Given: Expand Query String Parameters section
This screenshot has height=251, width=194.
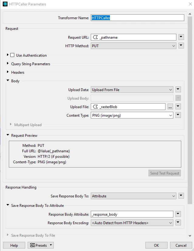Looking at the screenshot, I should (x=8, y=63).
